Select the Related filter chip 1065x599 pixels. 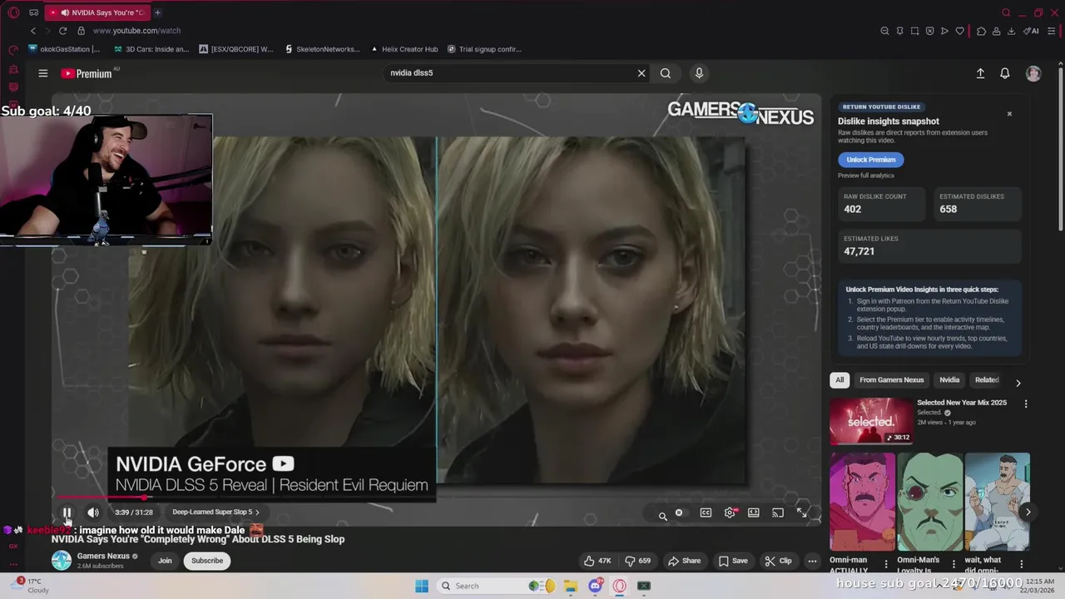(987, 380)
